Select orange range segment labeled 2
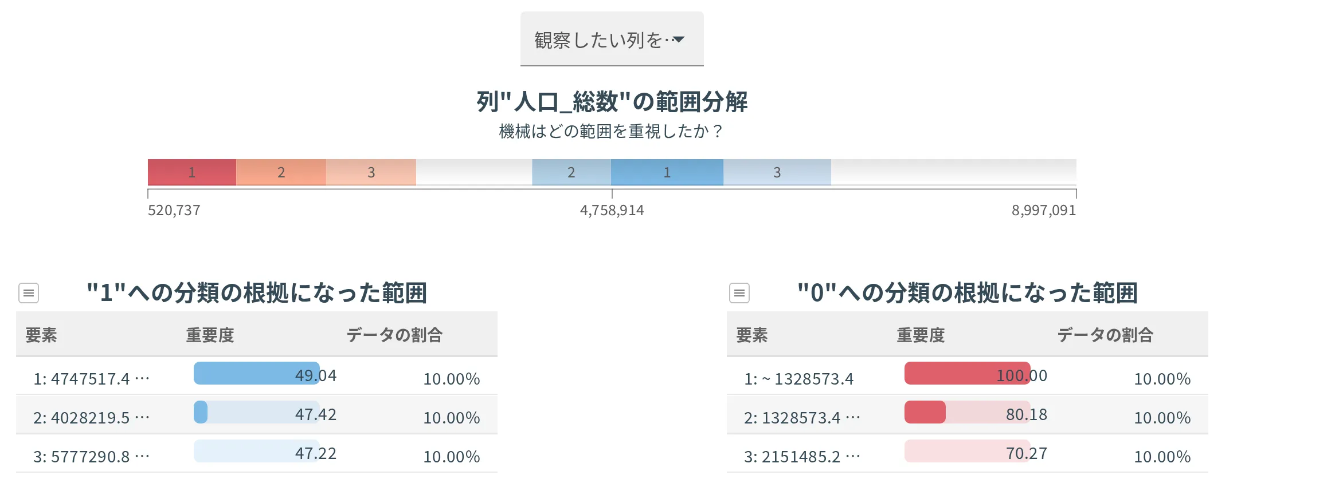The width and height of the screenshot is (1339, 483). (x=281, y=172)
